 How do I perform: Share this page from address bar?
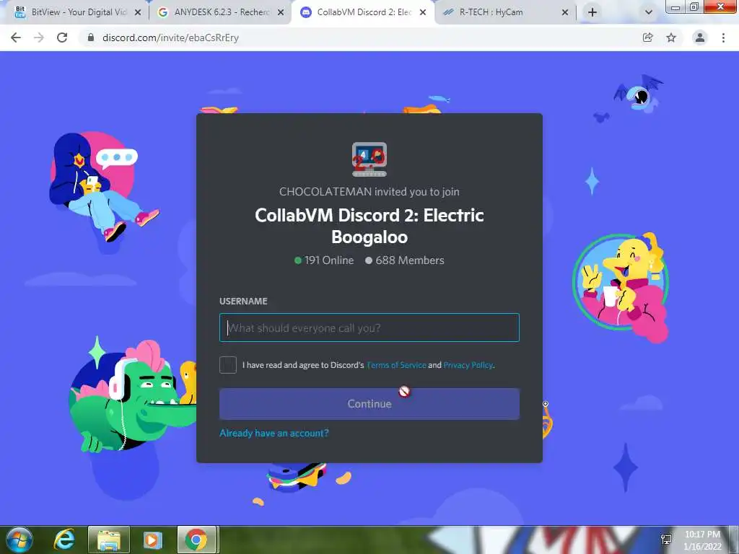pyautogui.click(x=647, y=38)
